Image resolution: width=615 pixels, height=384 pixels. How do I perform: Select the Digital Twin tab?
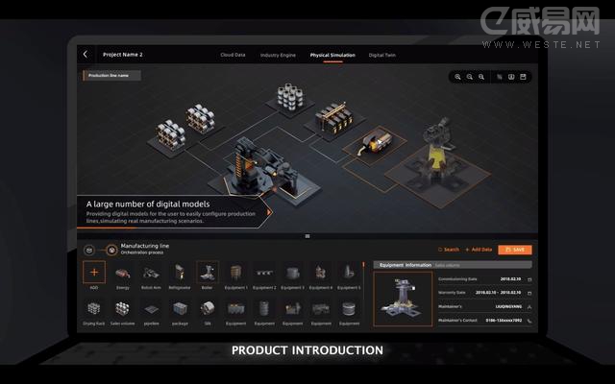coord(382,55)
